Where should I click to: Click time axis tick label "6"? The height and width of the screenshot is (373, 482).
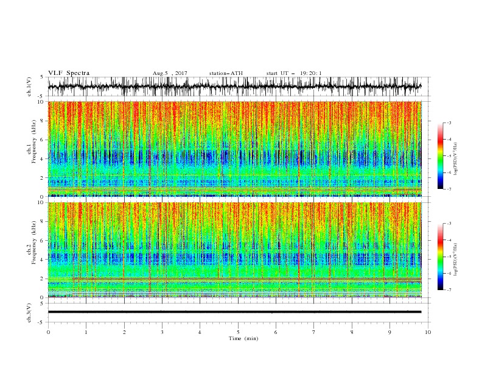[x=276, y=332]
